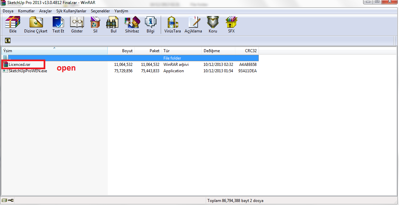Click the drive icon in status bar
Screen dimensions: 399x205
(4, 201)
